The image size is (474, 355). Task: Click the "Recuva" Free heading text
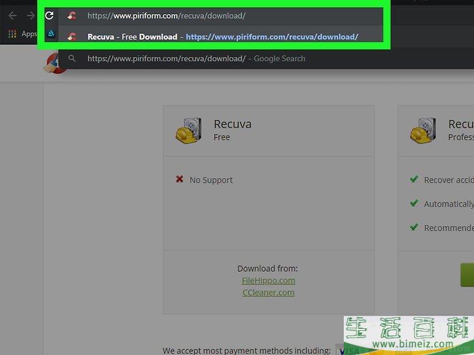click(232, 124)
